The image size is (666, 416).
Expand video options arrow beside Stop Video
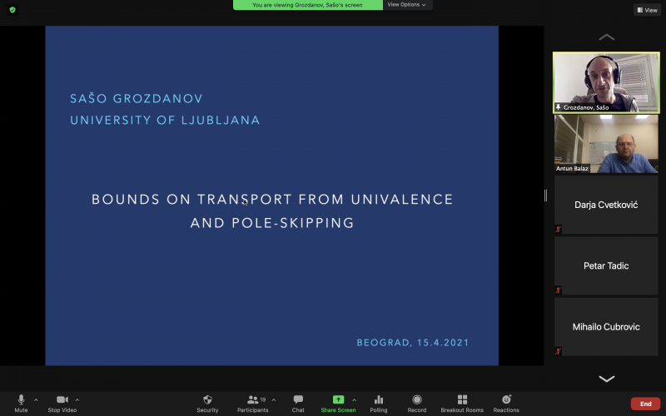(x=77, y=399)
